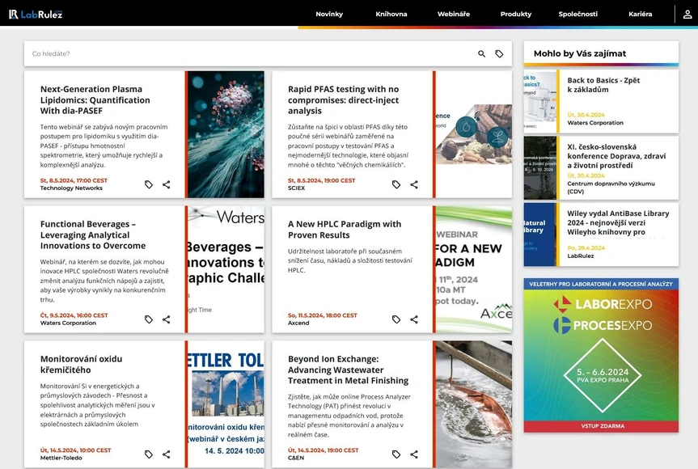Click the LabRulez logo
The image size is (698, 469).
36,15
